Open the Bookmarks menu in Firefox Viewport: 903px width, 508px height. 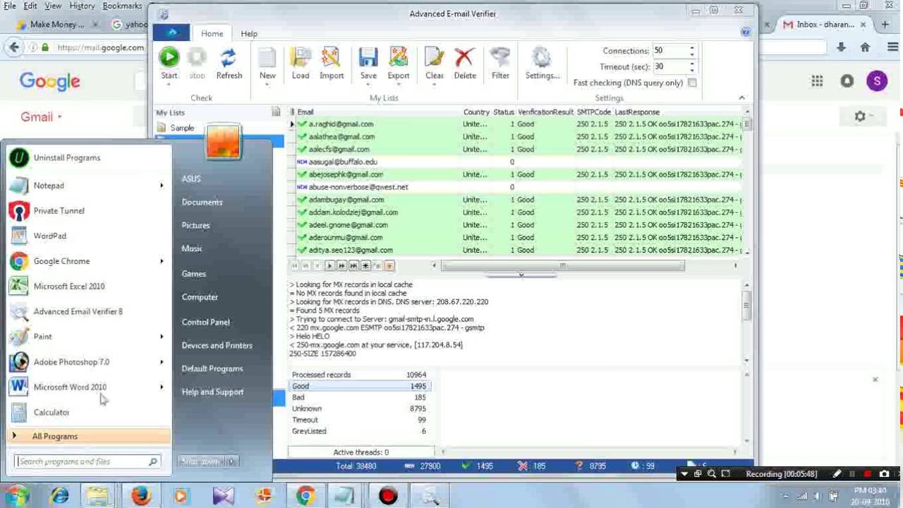tap(122, 6)
